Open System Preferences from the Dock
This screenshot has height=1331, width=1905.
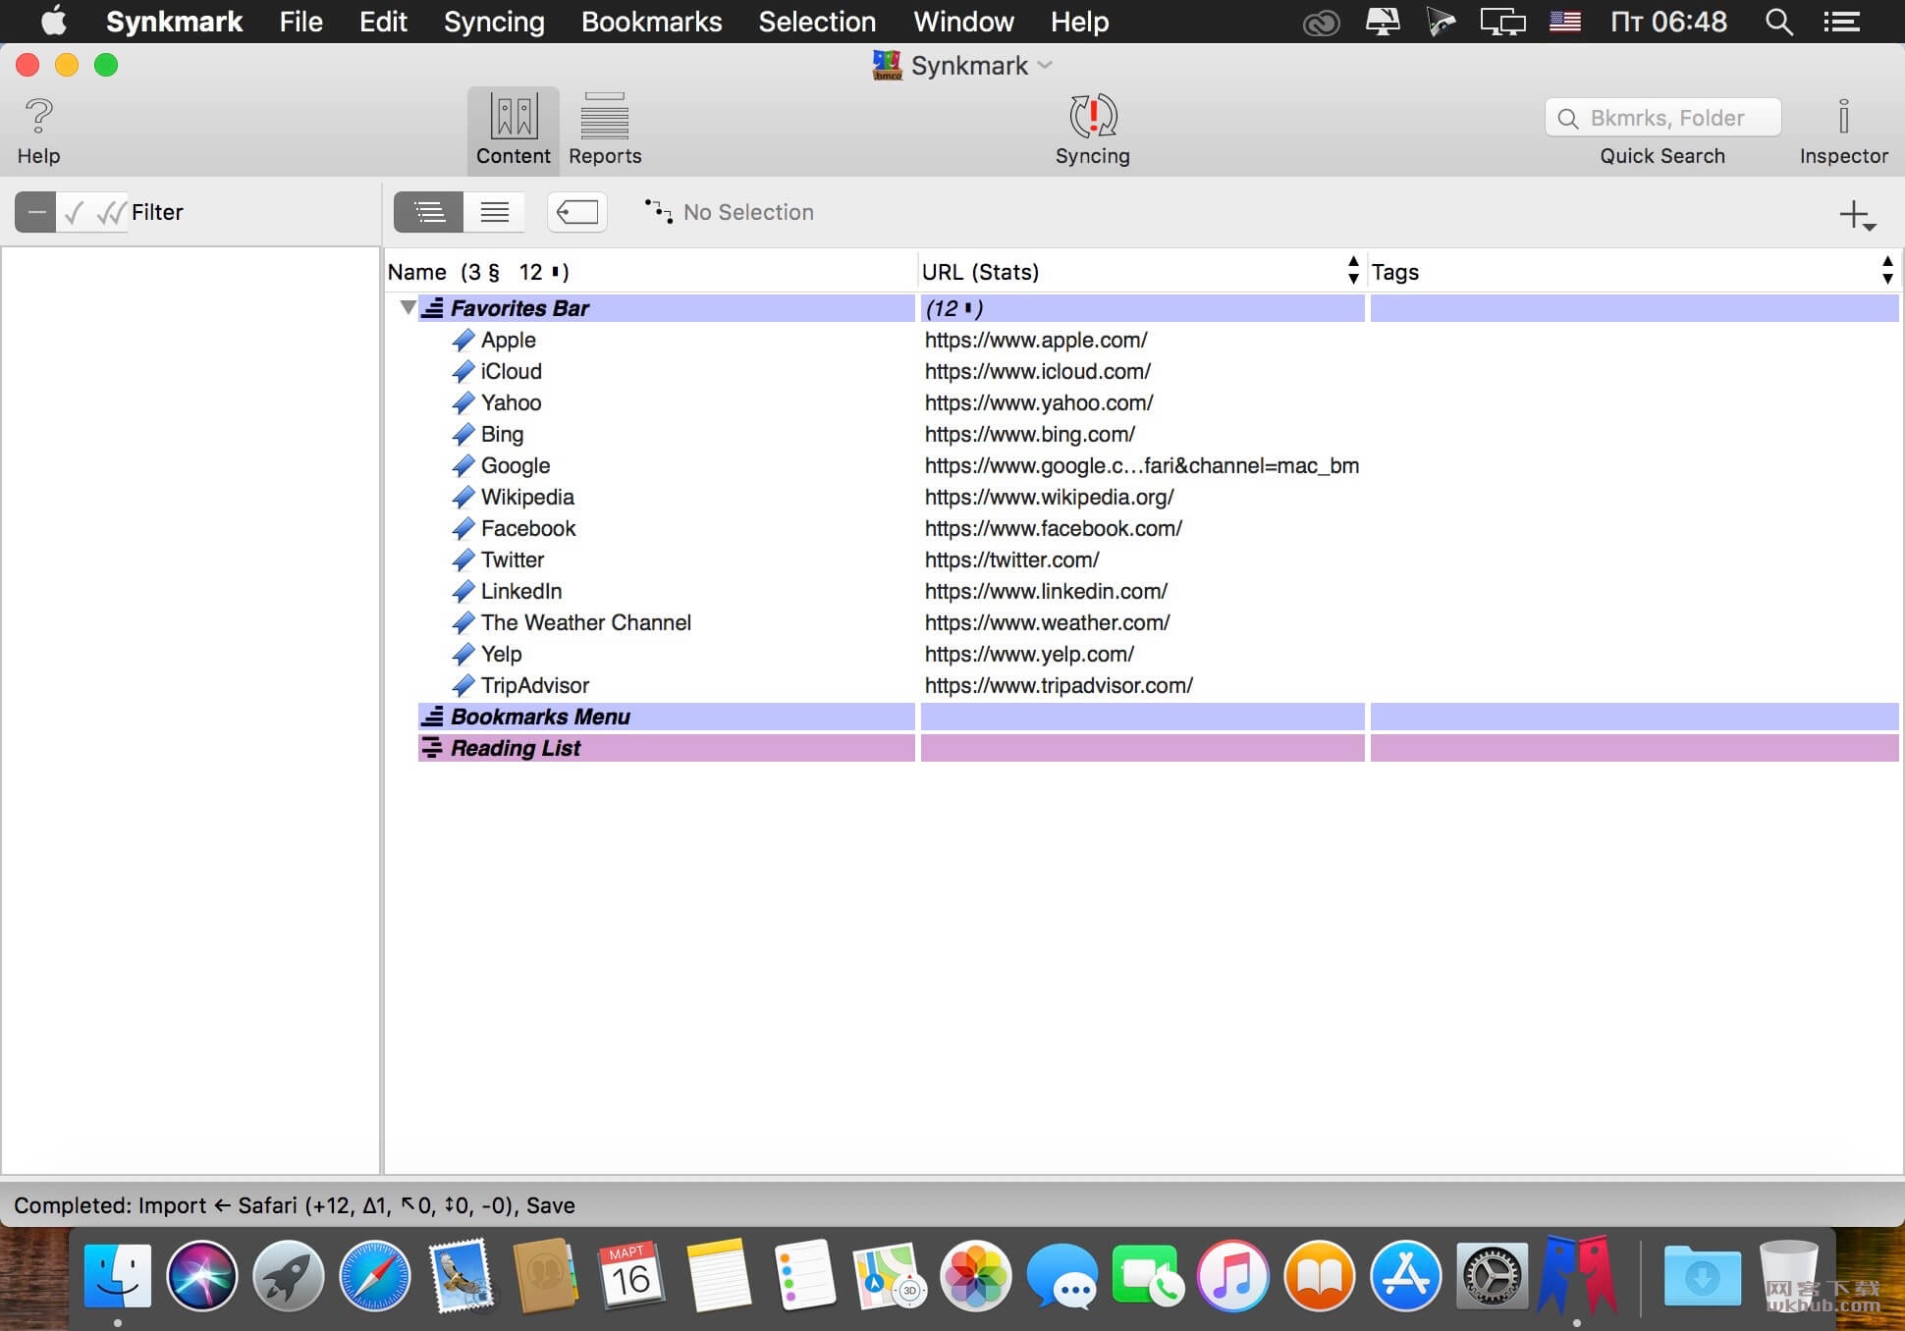(x=1492, y=1276)
